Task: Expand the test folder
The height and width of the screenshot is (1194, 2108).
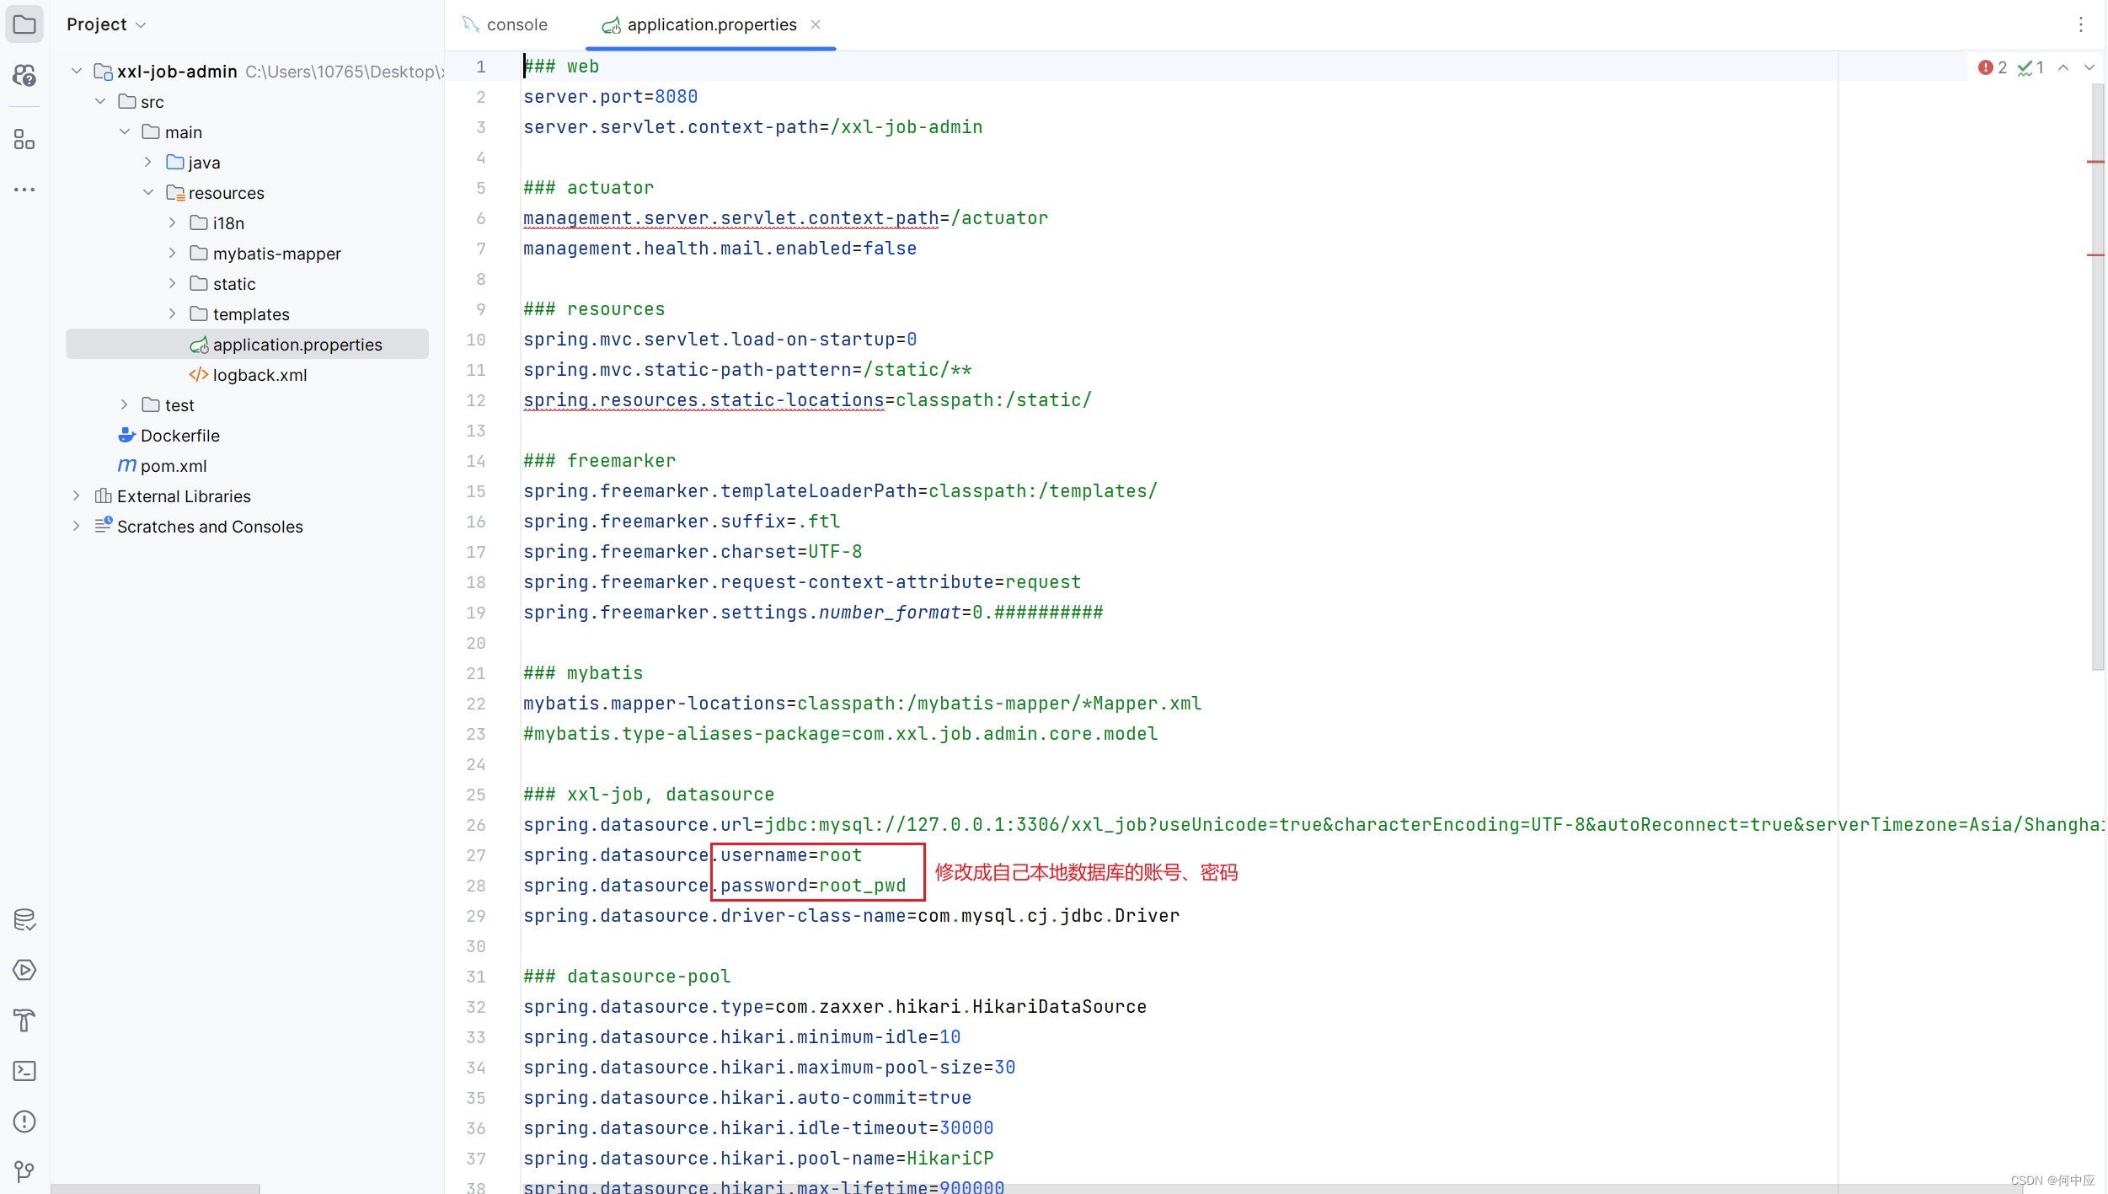Action: tap(125, 404)
